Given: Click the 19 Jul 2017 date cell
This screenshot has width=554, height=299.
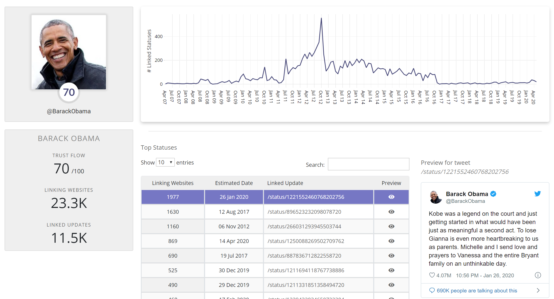Looking at the screenshot, I should [234, 256].
